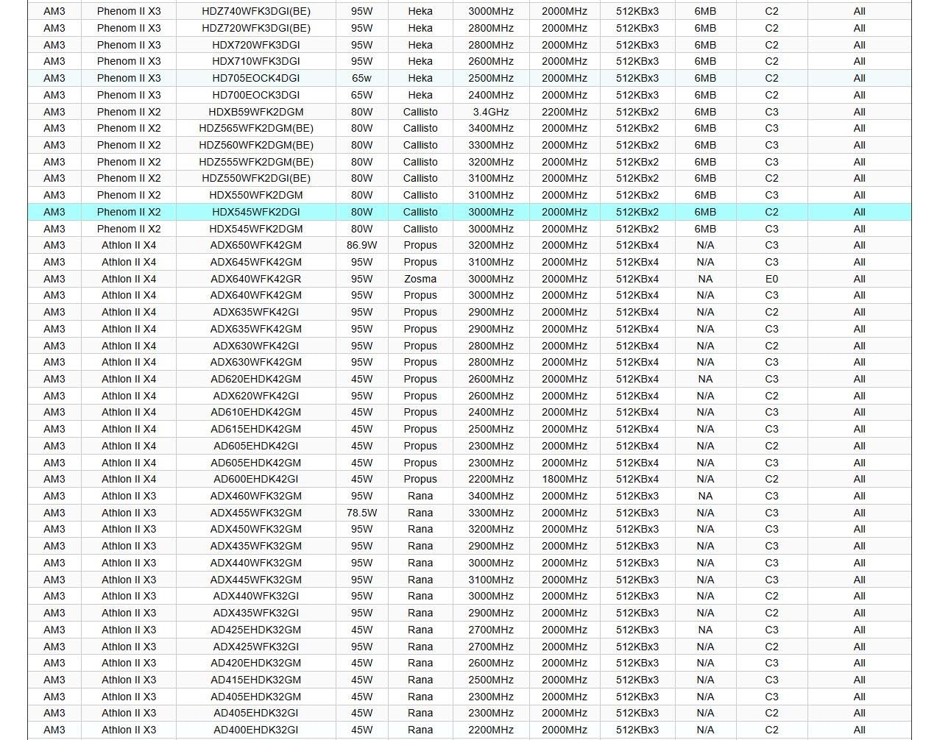Click the AD615EHDK42GM model cell
This screenshot has height=740, width=937.
coord(255,429)
